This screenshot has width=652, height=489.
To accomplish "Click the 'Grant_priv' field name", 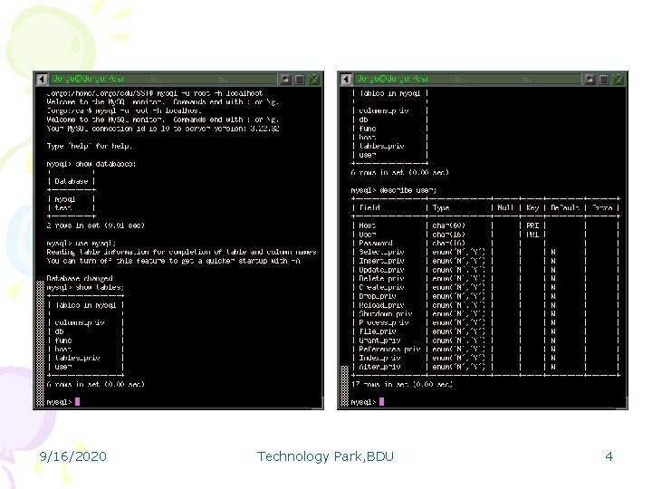I will 379,340.
